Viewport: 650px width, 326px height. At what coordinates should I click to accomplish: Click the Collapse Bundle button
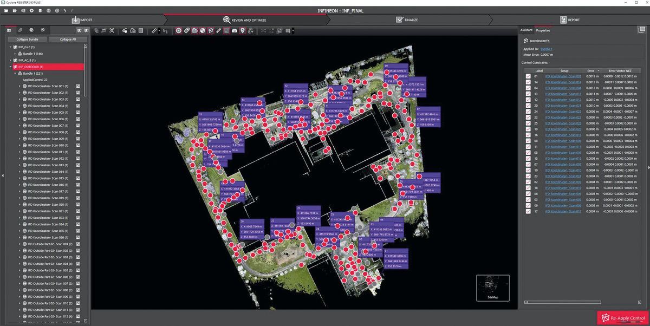pos(27,40)
